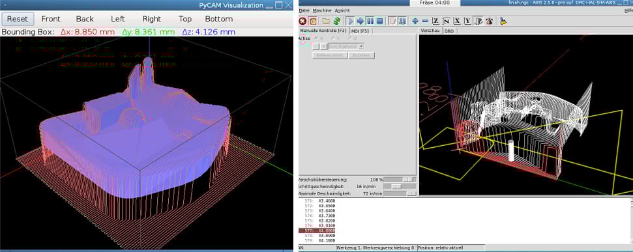
Task: Click the Δx: 8.850 mm bounding box value
Action: (x=87, y=32)
